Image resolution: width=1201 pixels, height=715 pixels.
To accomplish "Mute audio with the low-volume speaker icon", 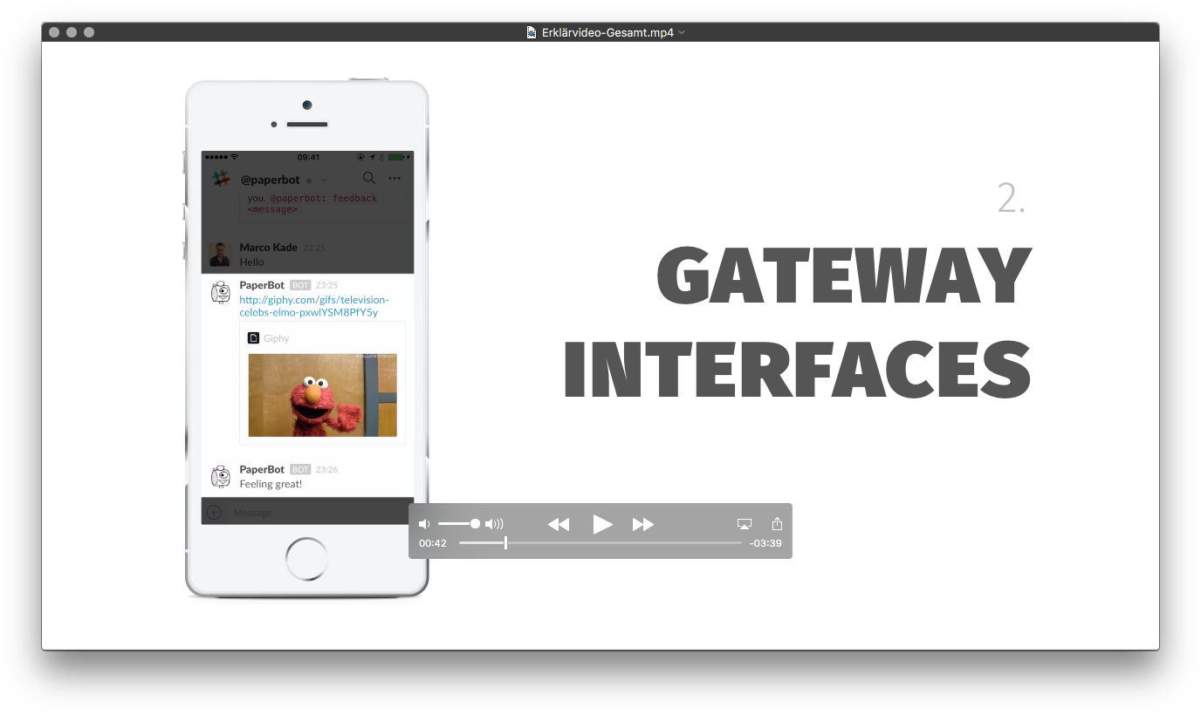I will pos(424,524).
